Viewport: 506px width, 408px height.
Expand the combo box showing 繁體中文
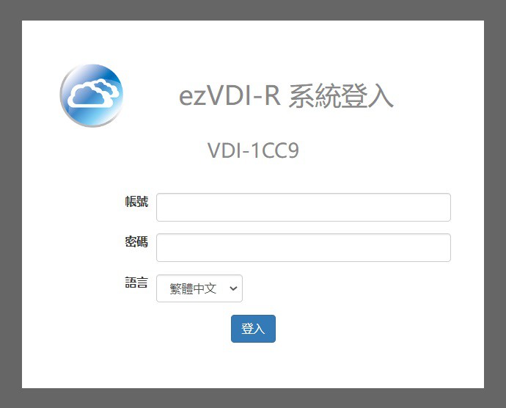tap(199, 288)
